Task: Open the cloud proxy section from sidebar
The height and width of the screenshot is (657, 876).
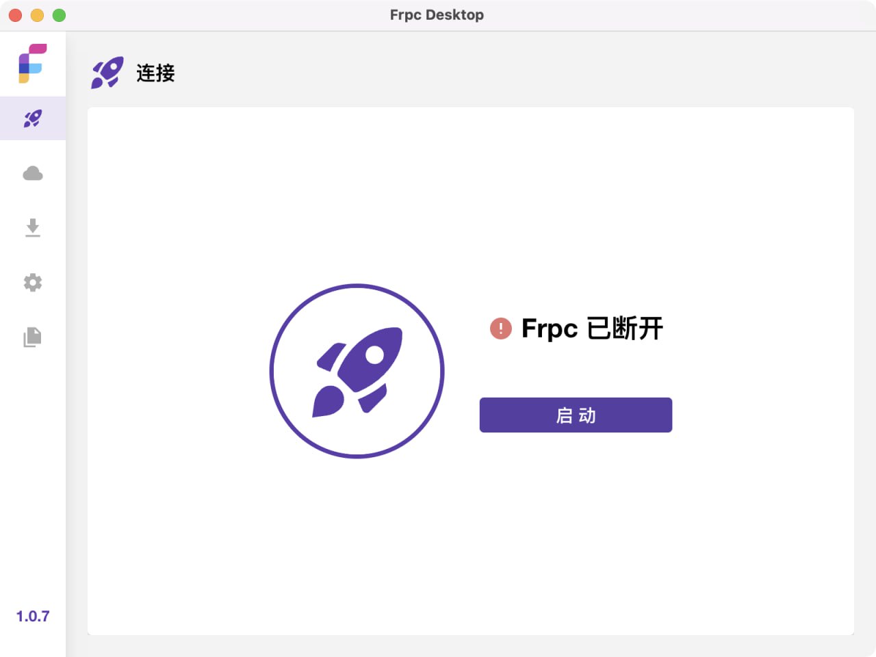Action: 32,173
